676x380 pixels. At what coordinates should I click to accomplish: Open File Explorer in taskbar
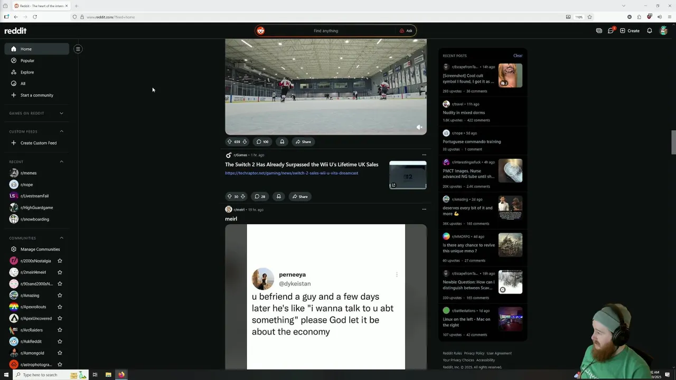pos(108,375)
